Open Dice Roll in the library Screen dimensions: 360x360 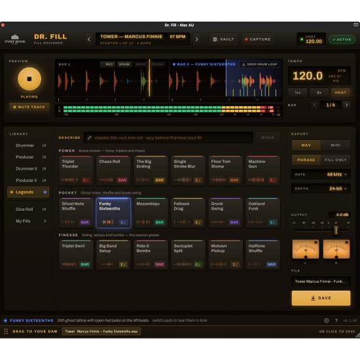28,209
